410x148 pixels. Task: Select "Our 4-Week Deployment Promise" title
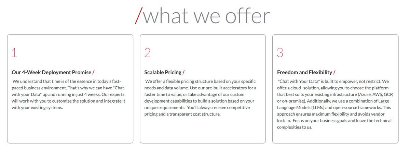(x=52, y=72)
